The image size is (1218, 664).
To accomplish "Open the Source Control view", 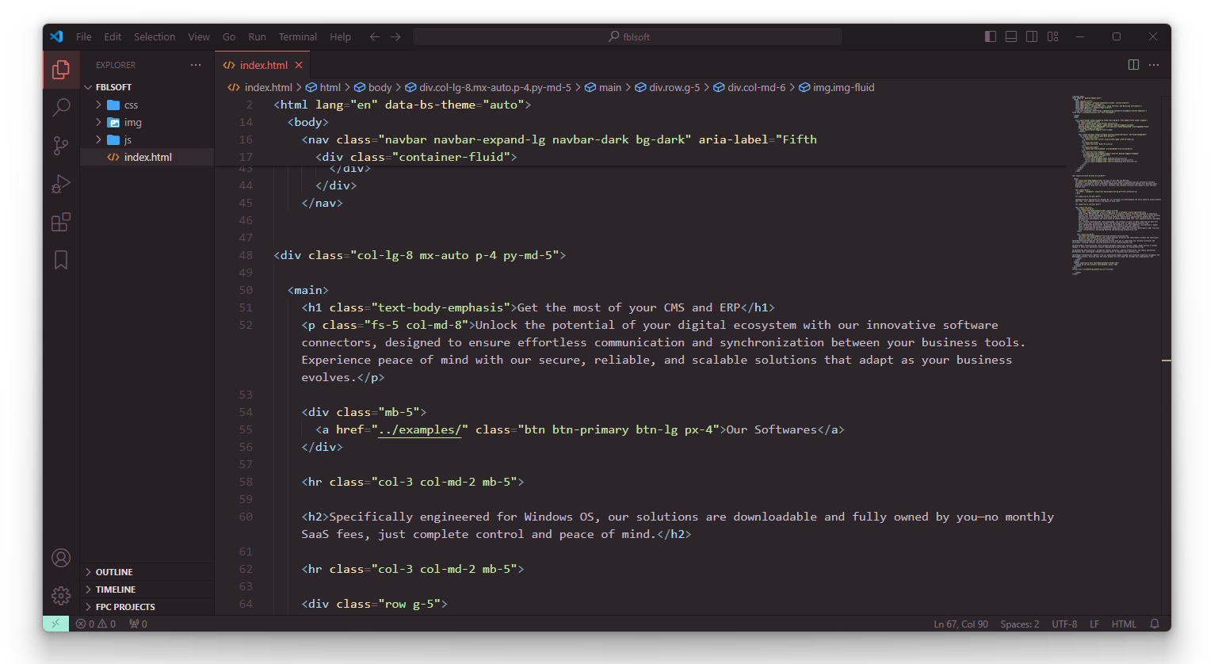I will [61, 146].
